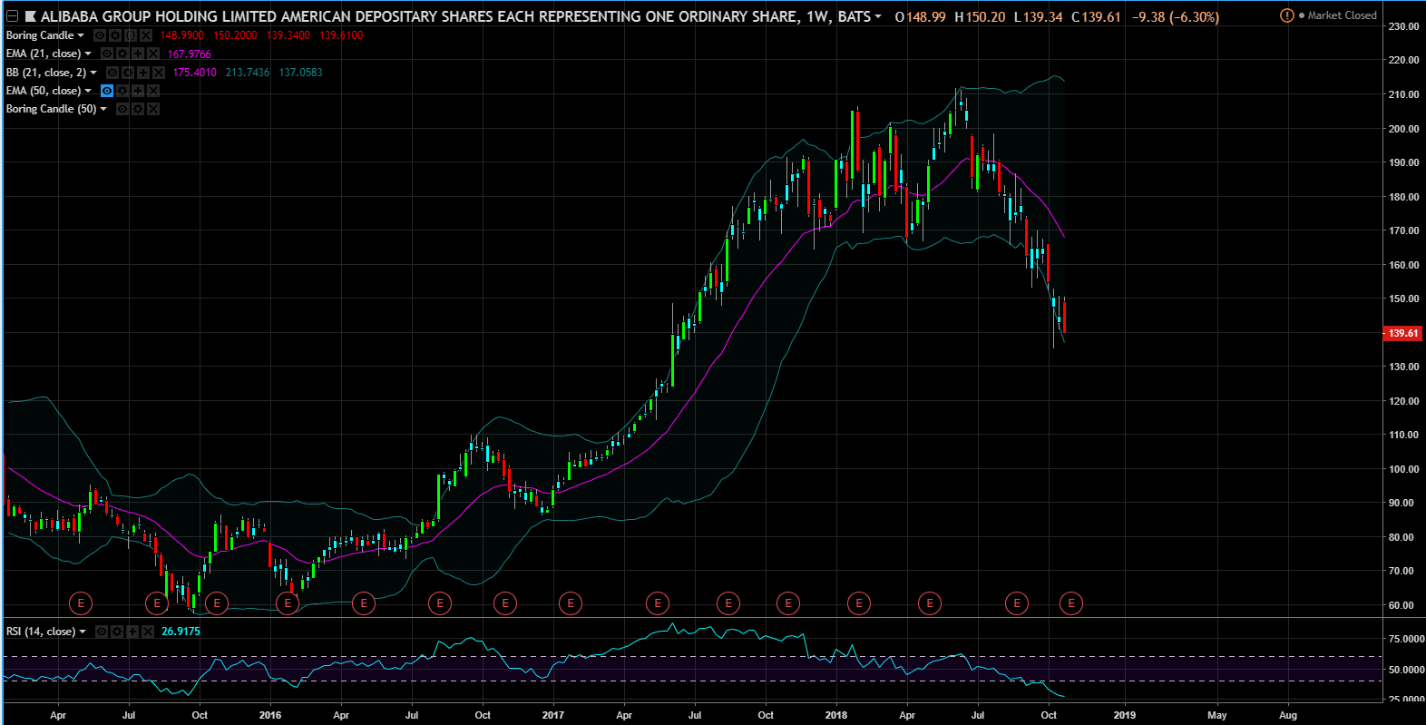
Task: Click the flag icon before the Alibaba title
Action: (31, 16)
